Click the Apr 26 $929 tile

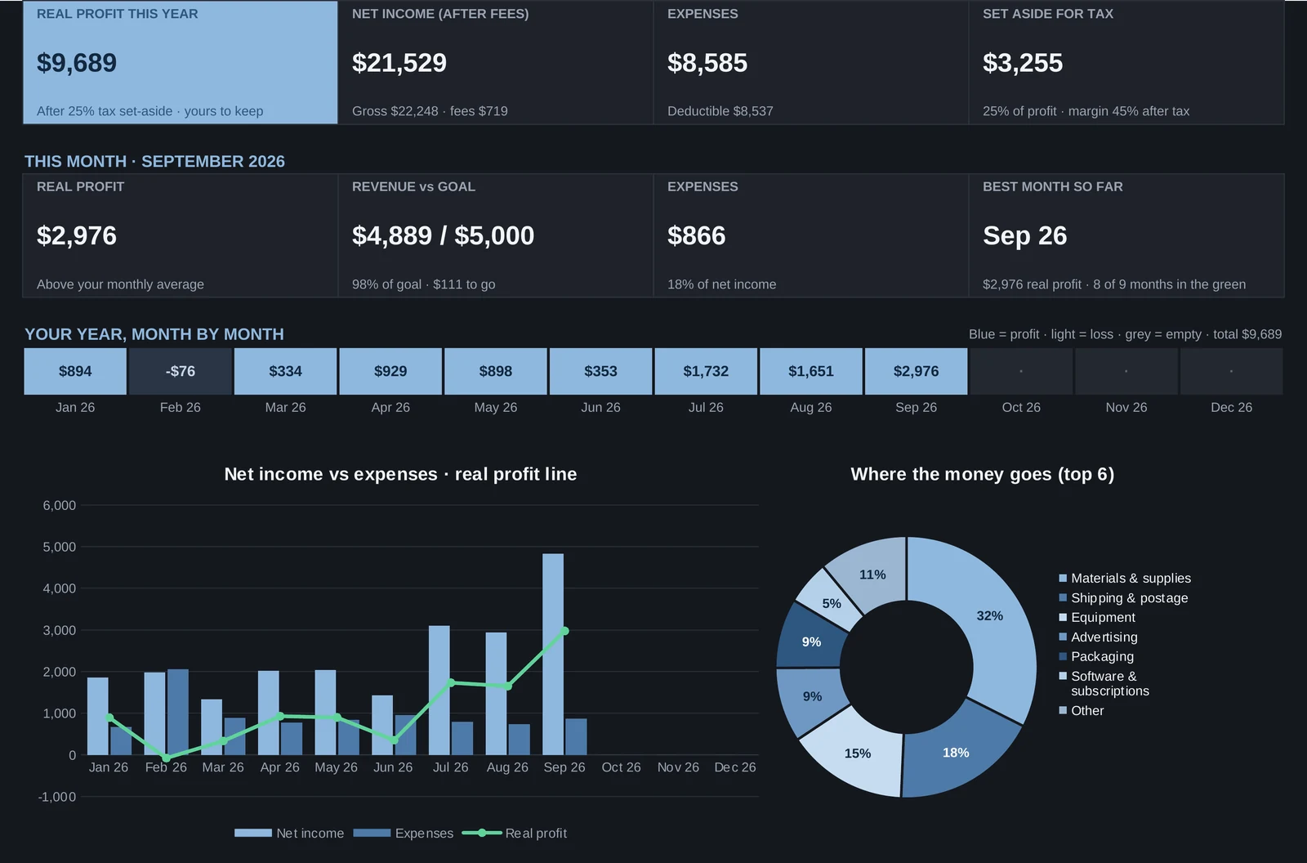(390, 371)
